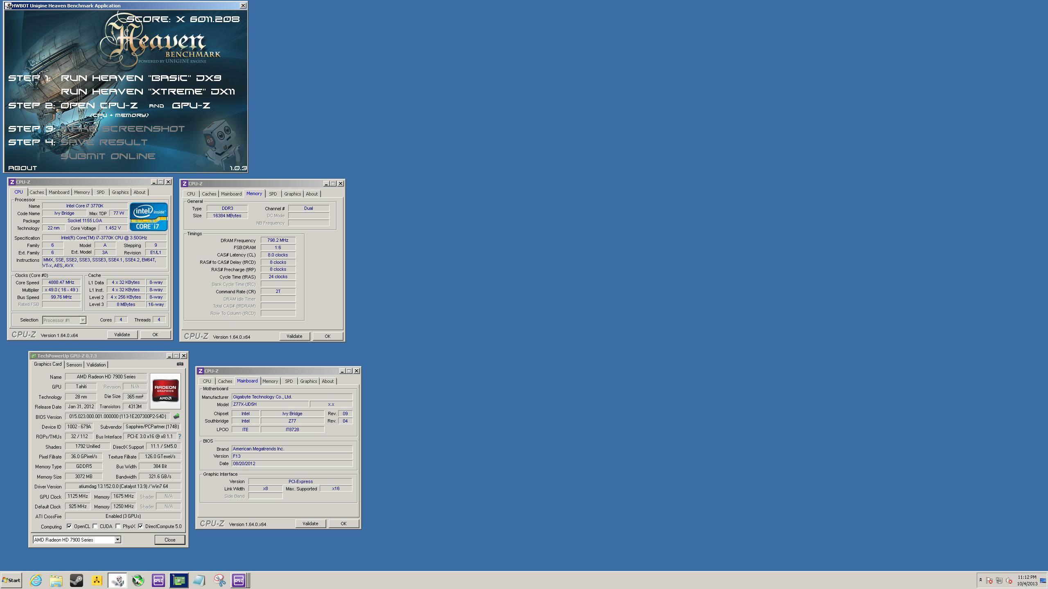Screen dimensions: 1048x589
Task: Click the yellow network-diagram taskbar icon
Action: [x=97, y=580]
